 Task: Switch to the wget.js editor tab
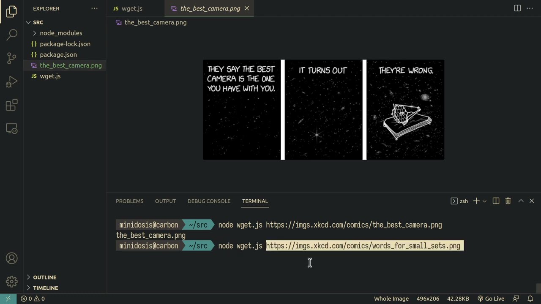click(x=135, y=8)
